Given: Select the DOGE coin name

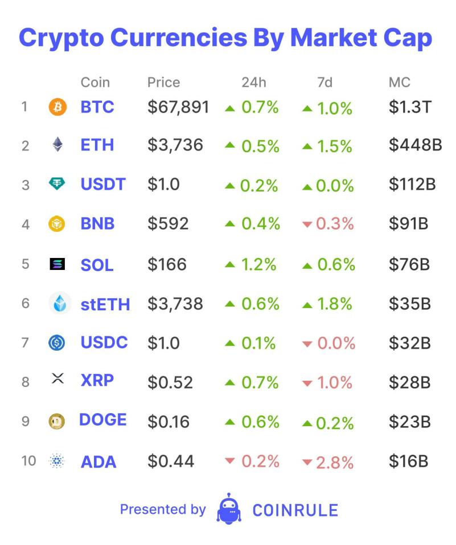Looking at the screenshot, I should (x=103, y=420).
